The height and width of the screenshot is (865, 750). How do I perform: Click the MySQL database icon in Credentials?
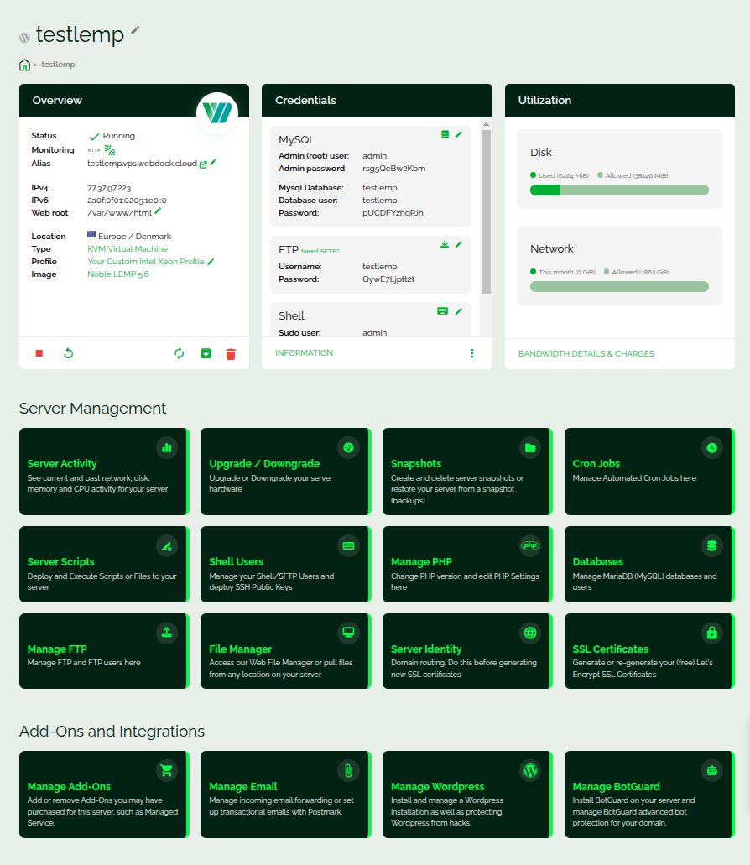(445, 134)
